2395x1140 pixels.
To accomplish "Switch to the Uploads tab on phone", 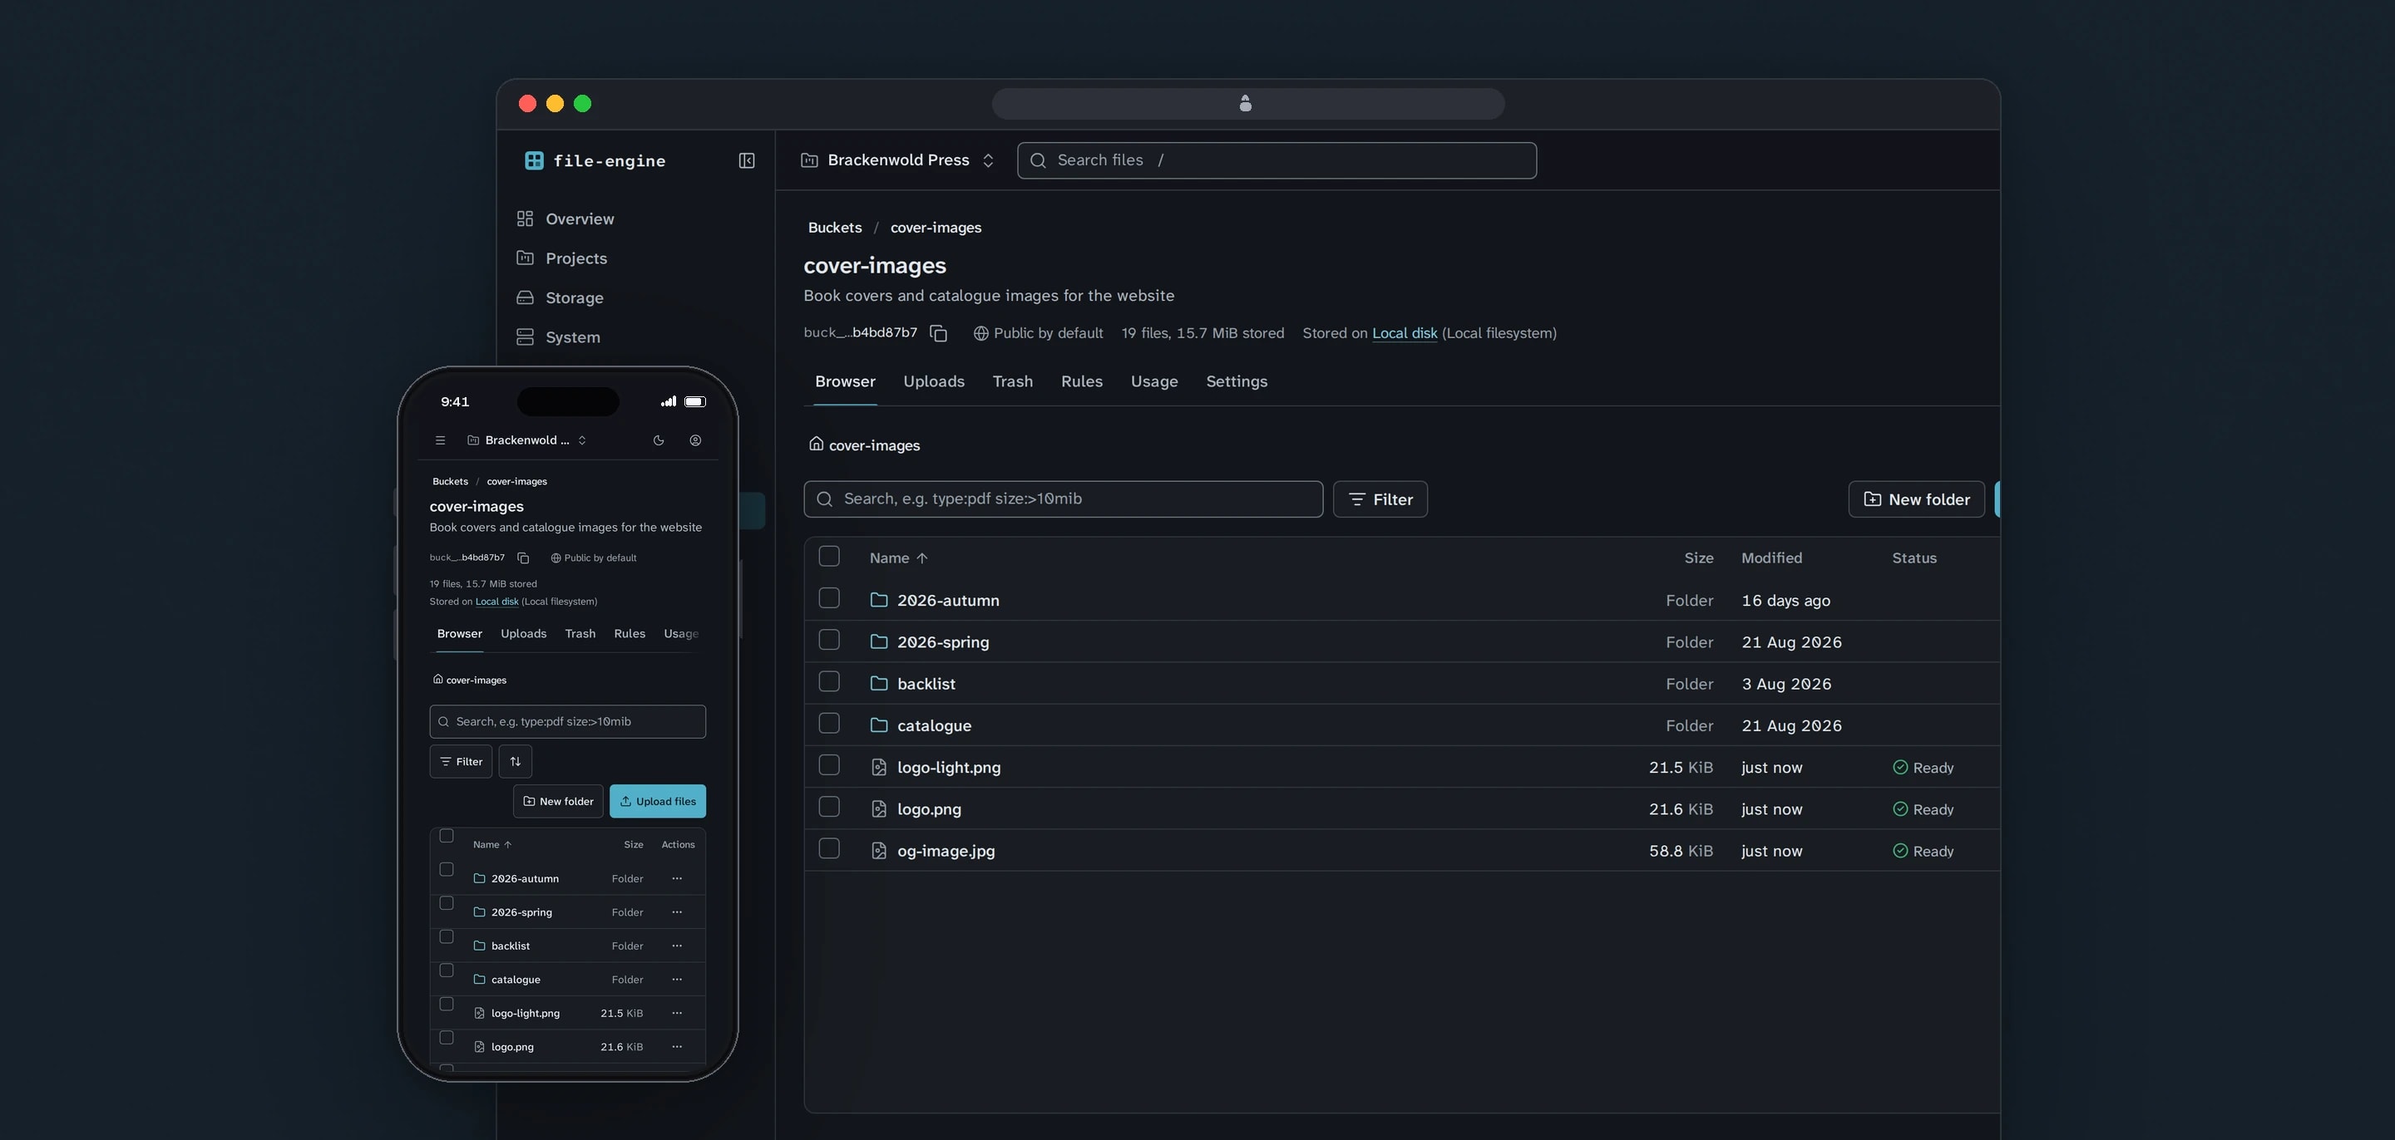I will (523, 634).
